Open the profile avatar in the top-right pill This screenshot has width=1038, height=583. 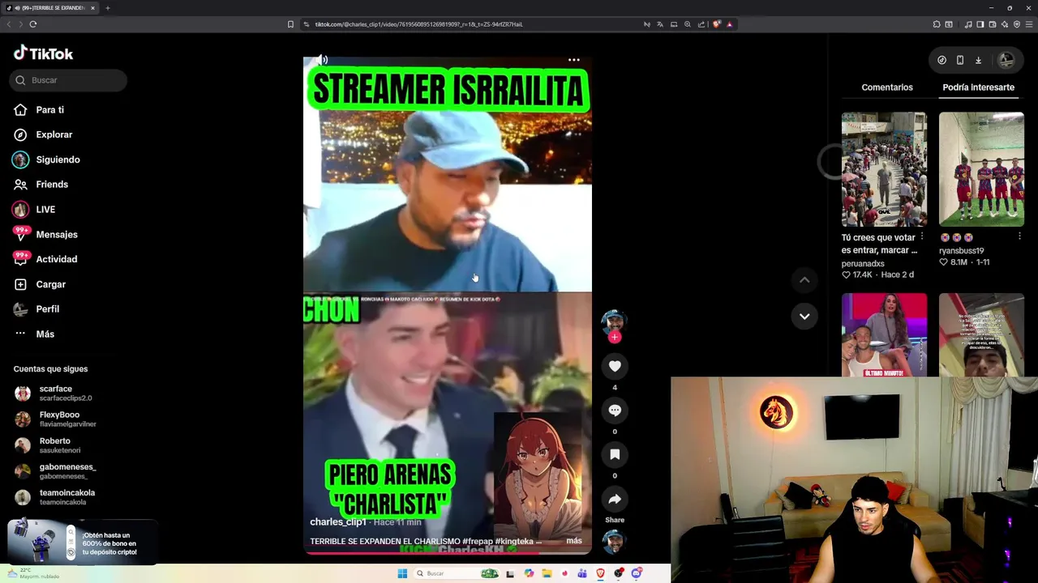[x=1006, y=60]
